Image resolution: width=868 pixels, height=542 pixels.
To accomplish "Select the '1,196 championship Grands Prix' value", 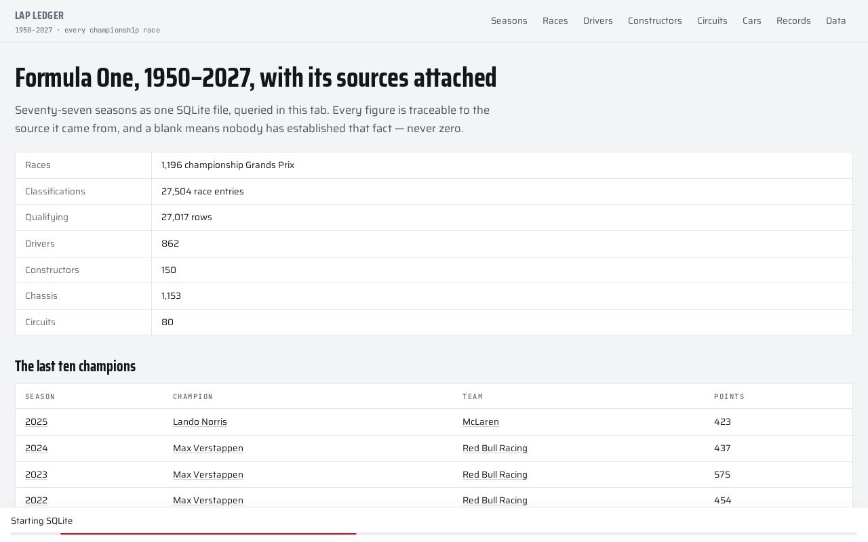I will point(227,165).
